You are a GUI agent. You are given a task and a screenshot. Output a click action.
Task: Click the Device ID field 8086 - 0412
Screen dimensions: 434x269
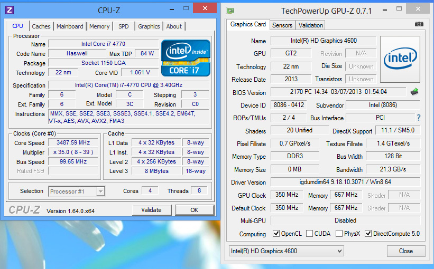(x=289, y=105)
